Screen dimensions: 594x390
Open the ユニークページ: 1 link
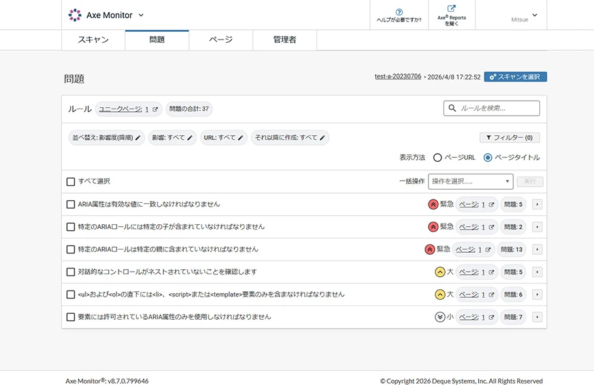124,109
